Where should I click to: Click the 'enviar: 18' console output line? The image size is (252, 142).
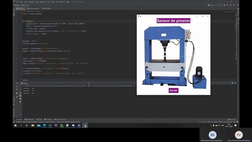click(29, 88)
